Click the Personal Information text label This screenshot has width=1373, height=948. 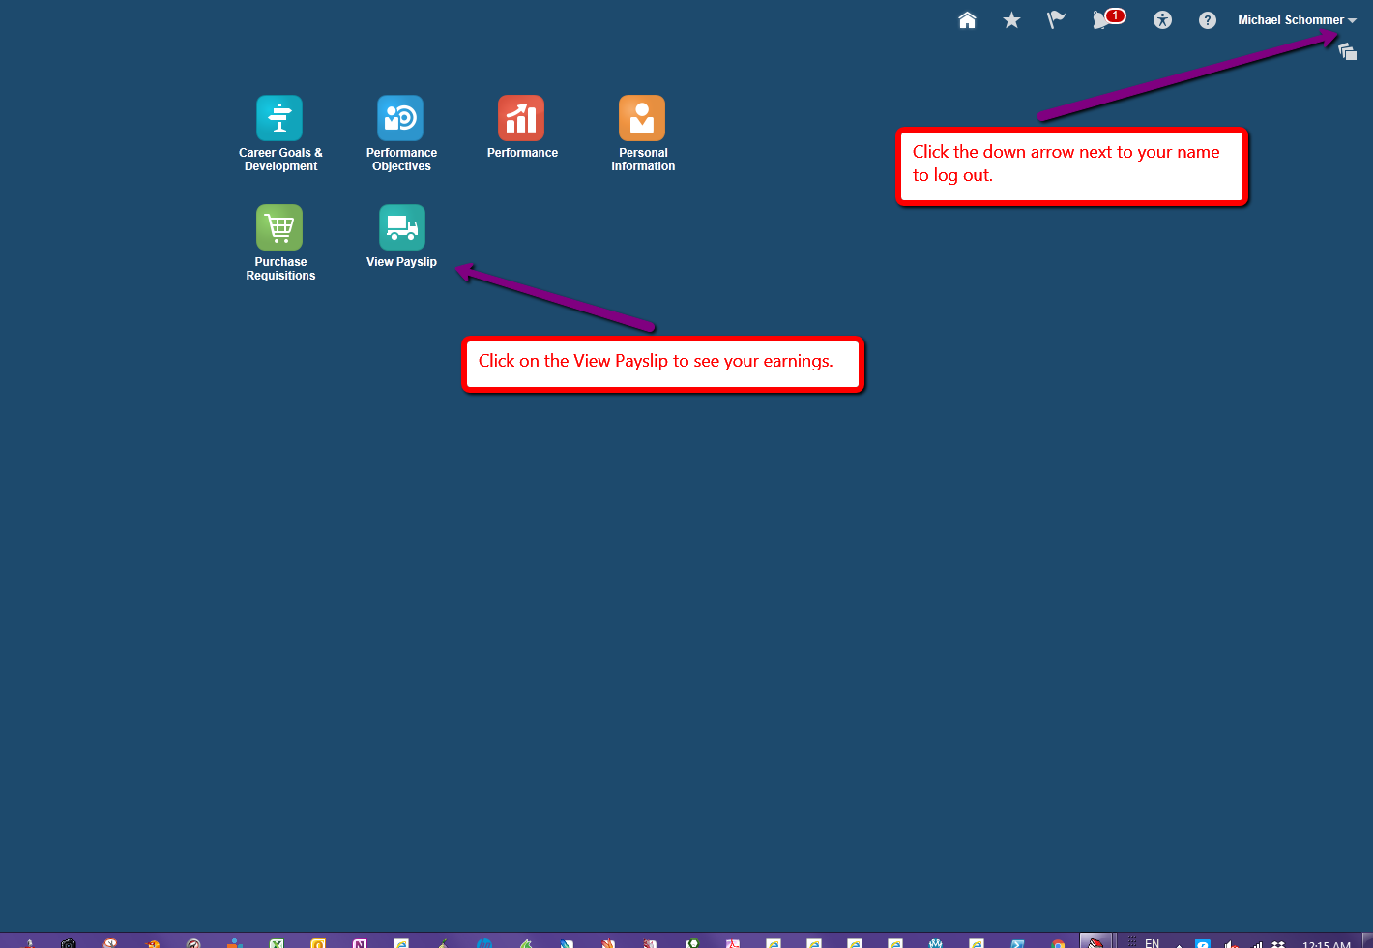coord(643,160)
